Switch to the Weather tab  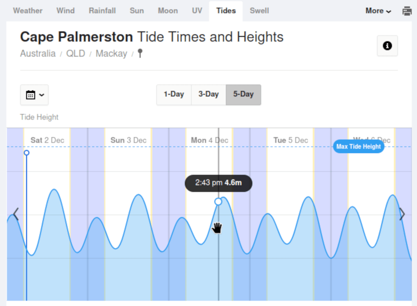(28, 11)
